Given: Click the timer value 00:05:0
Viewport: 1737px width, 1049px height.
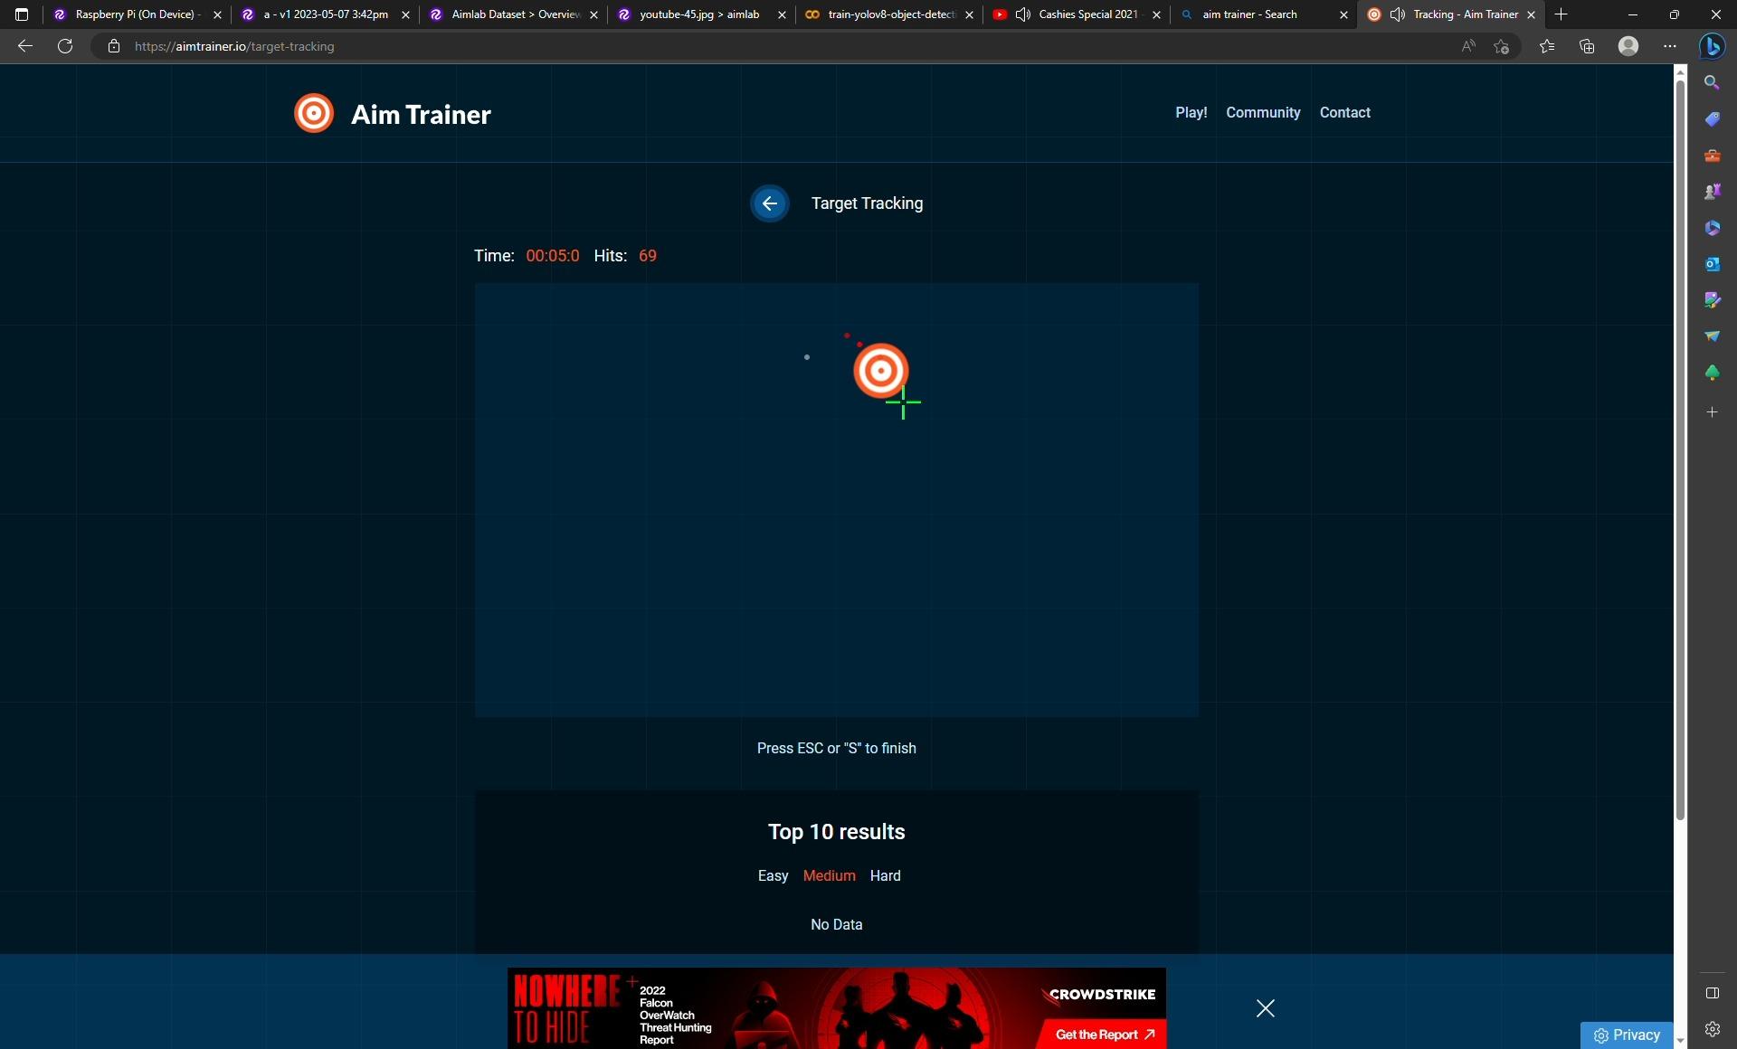Looking at the screenshot, I should pos(553,256).
